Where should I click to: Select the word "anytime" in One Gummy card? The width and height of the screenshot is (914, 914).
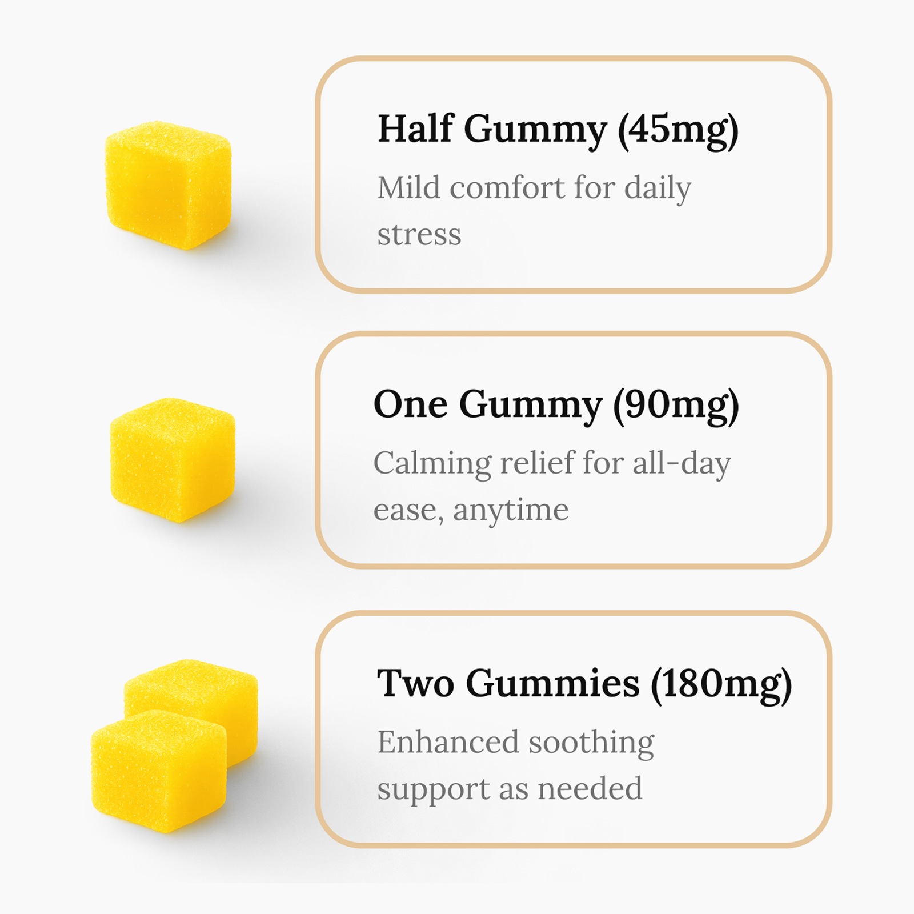(511, 510)
